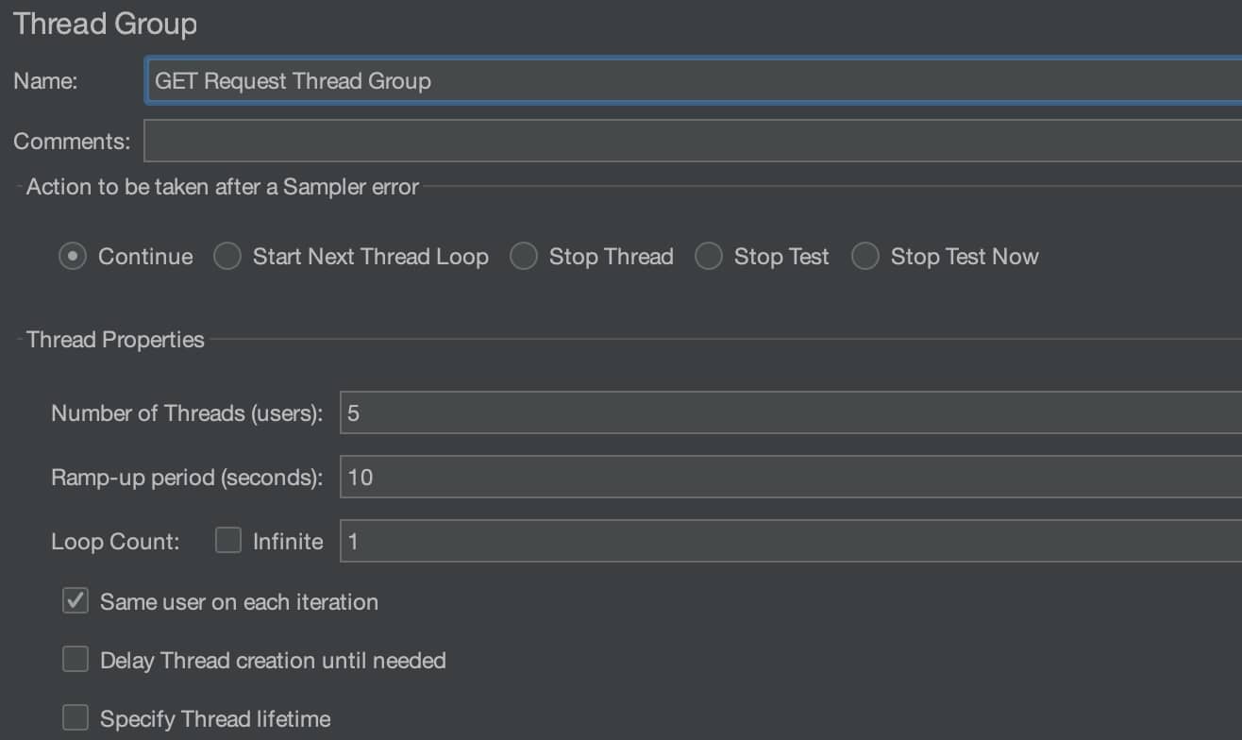Click the Number of Threads value field
Viewport: 1242px width, 740px height.
coord(566,412)
